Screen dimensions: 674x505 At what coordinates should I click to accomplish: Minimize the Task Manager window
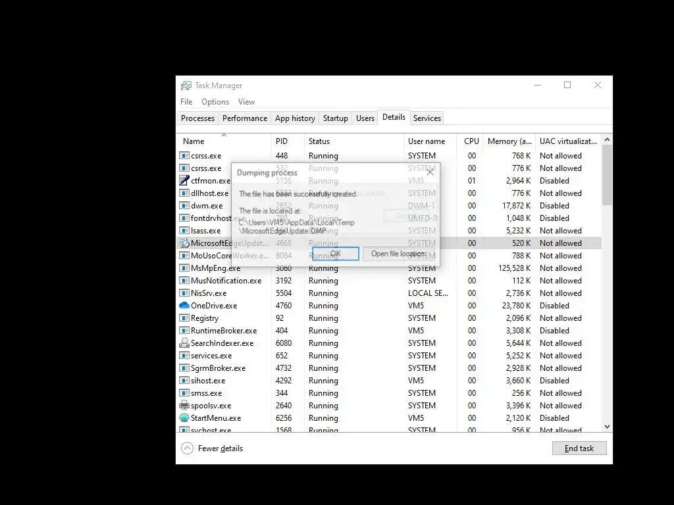[x=538, y=85]
